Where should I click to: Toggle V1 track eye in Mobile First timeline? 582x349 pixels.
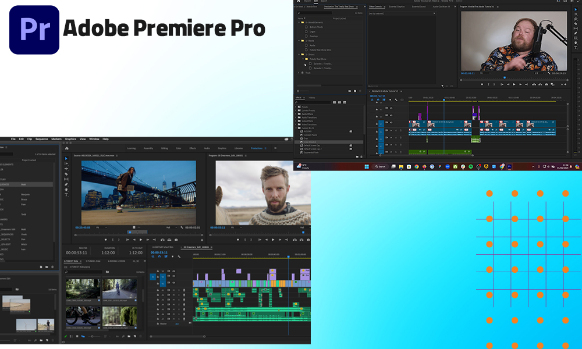coord(391,122)
